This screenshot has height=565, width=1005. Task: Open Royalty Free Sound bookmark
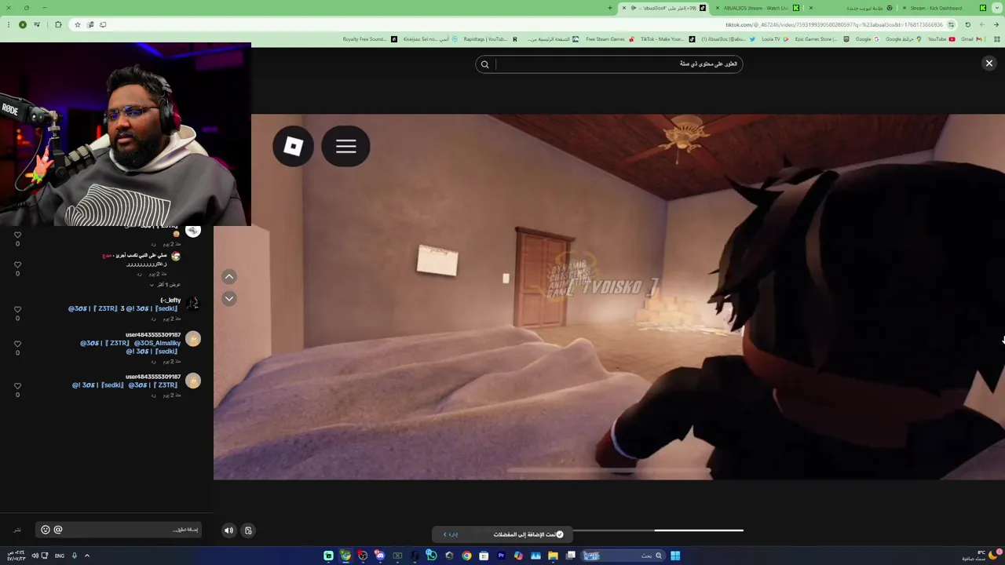click(x=369, y=39)
